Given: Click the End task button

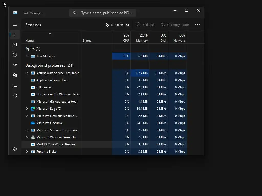Looking at the screenshot, I should (x=145, y=25).
